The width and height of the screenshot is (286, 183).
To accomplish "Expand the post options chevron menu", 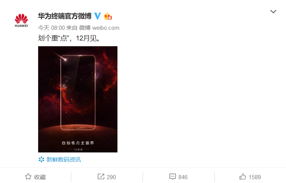I will coord(273,11).
